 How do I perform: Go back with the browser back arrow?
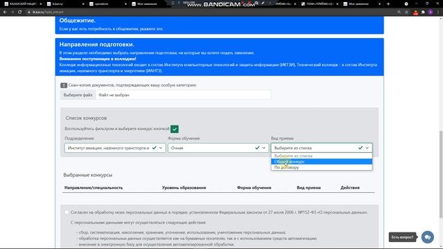pyautogui.click(x=5, y=12)
